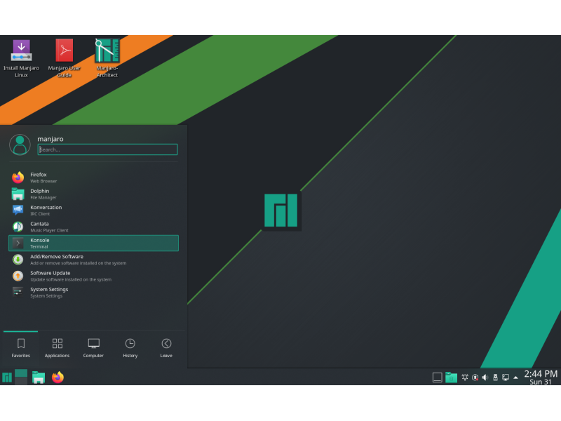Click the Manjaro application launcher button
The height and width of the screenshot is (421, 561).
click(7, 377)
